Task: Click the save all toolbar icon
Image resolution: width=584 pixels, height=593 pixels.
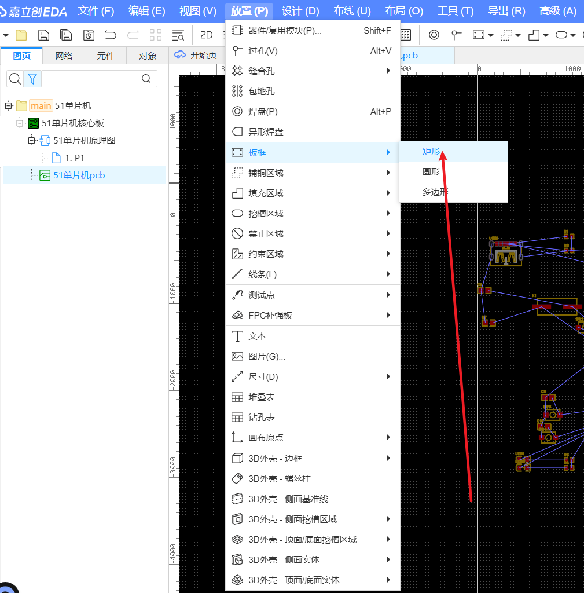Action: pyautogui.click(x=66, y=35)
